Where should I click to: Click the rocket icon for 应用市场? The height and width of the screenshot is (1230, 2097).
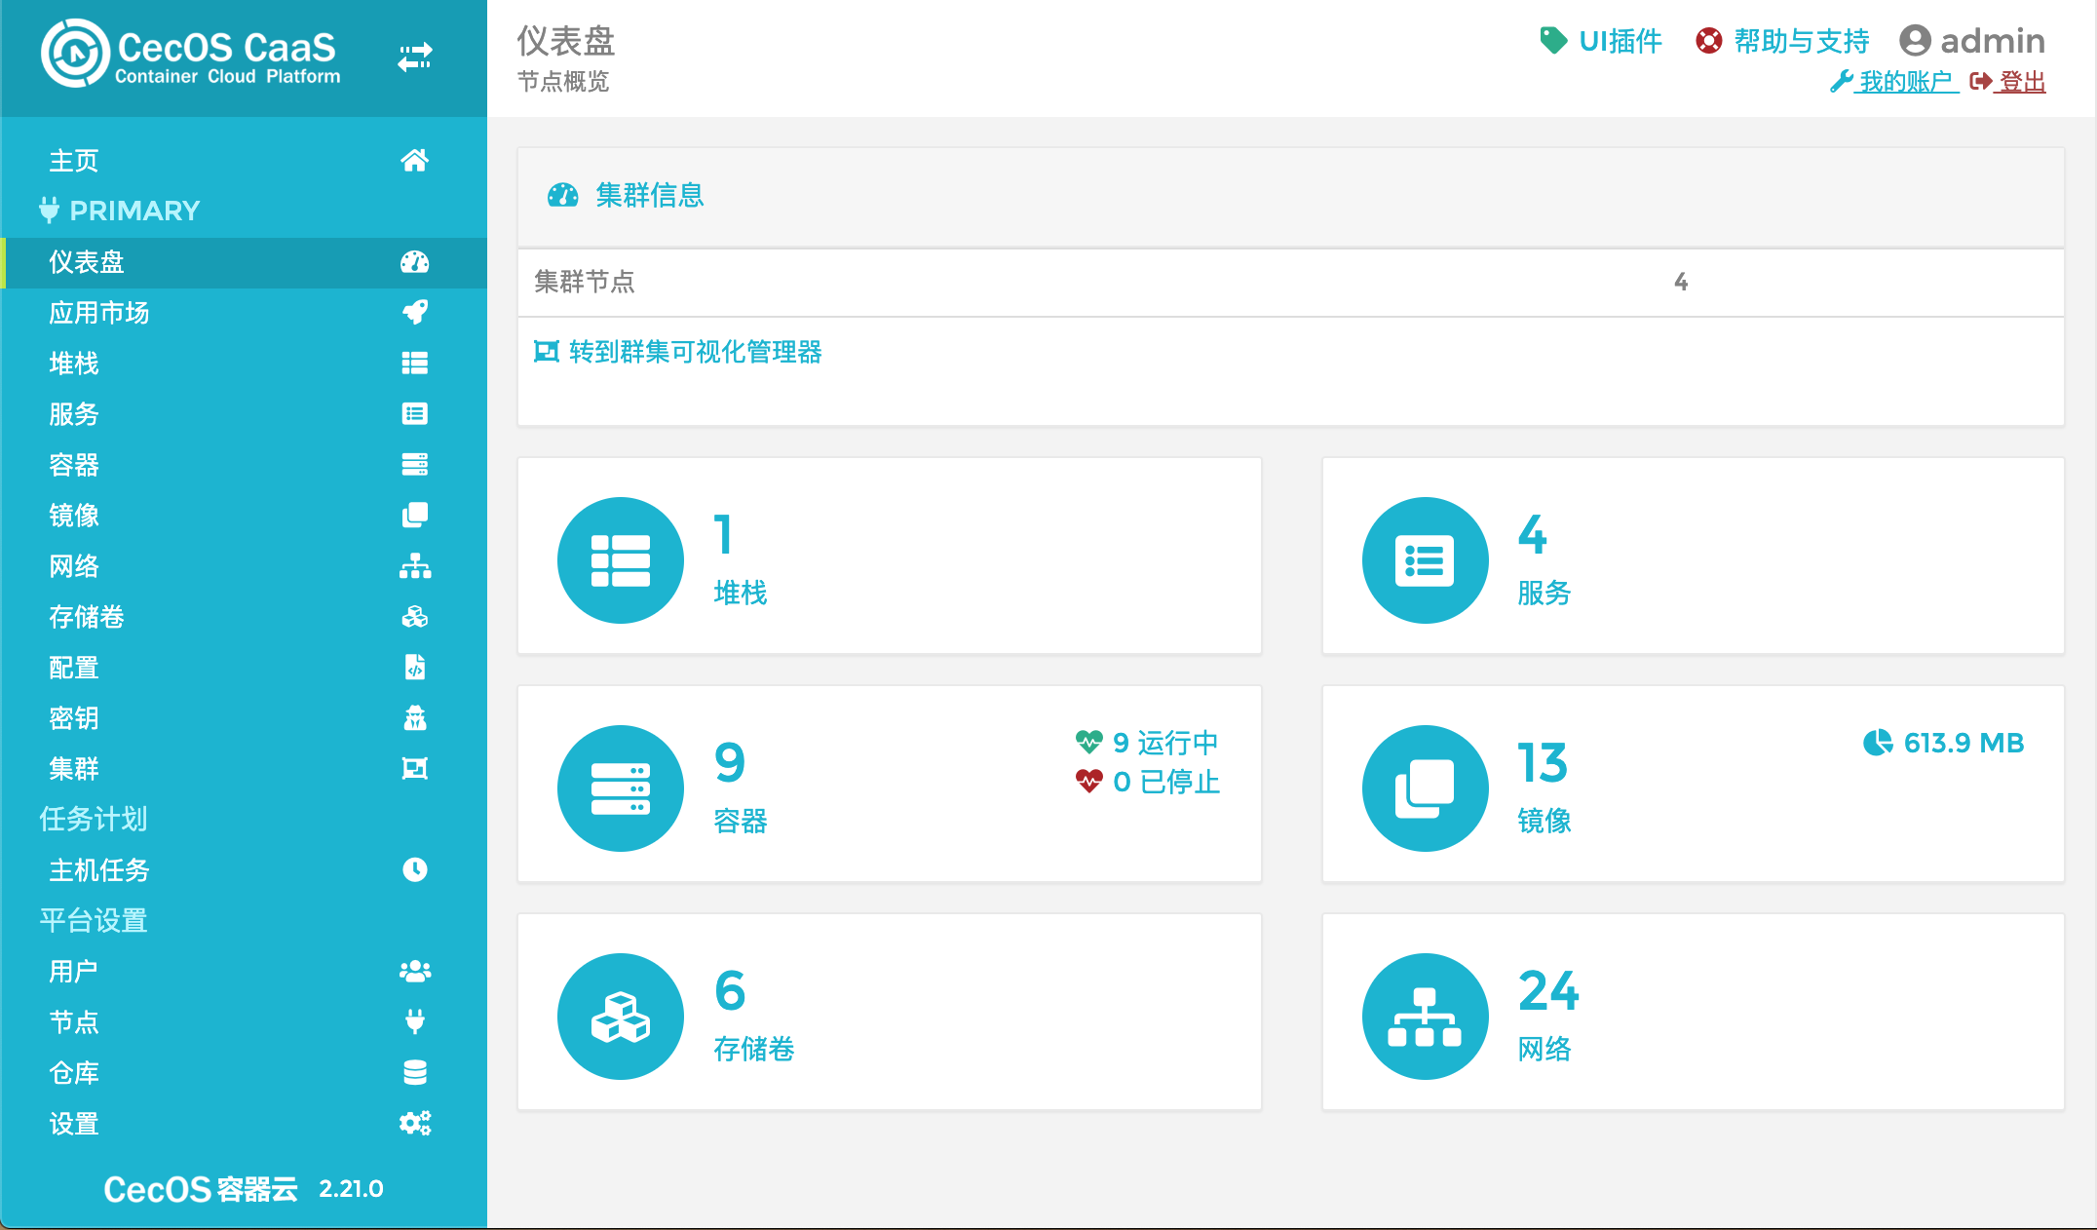[x=414, y=313]
